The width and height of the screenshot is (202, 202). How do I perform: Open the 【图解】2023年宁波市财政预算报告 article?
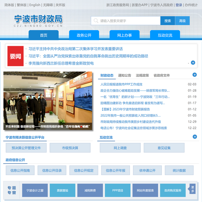125,109
